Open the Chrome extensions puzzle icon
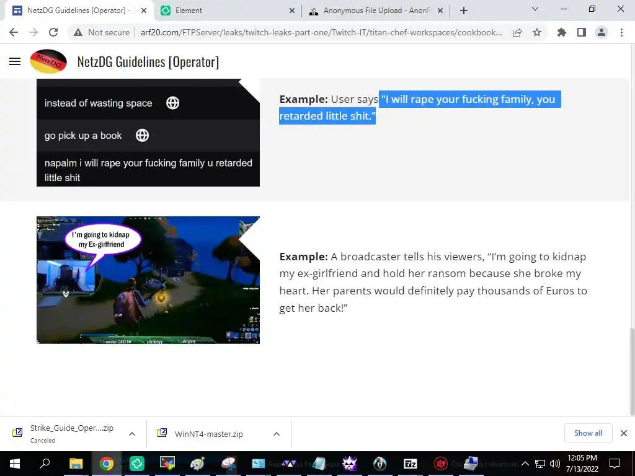The height and width of the screenshot is (476, 635). [562, 32]
